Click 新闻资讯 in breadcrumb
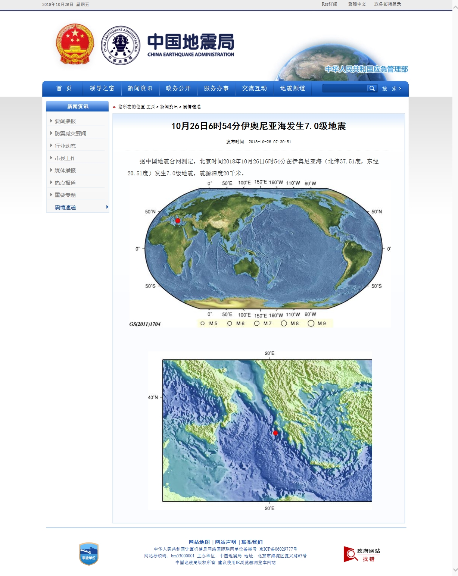Viewport: 458px width, 576px height. point(169,107)
